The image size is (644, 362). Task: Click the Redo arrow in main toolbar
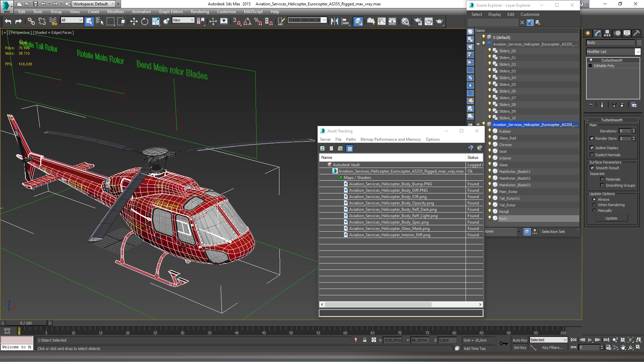pos(18,21)
